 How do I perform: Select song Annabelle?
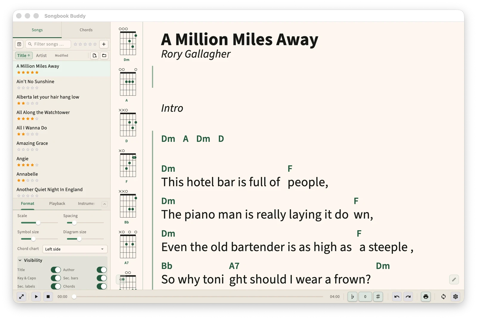pyautogui.click(x=61, y=177)
